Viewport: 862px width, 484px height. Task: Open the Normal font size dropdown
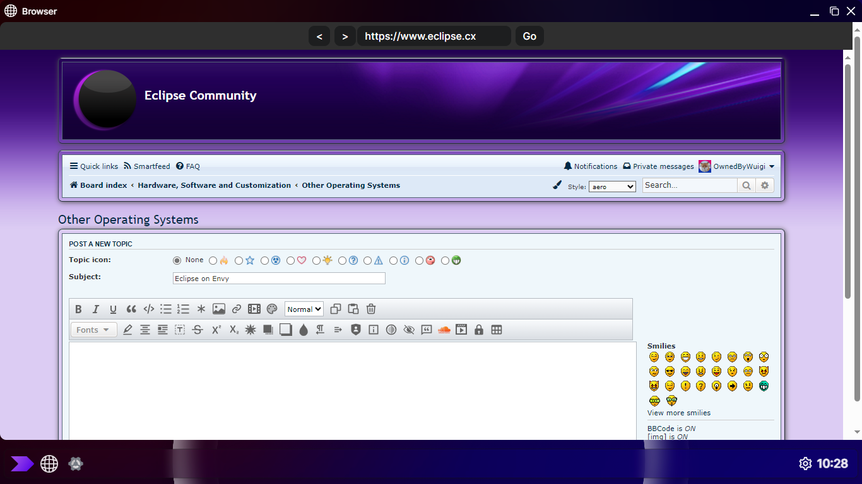click(304, 309)
